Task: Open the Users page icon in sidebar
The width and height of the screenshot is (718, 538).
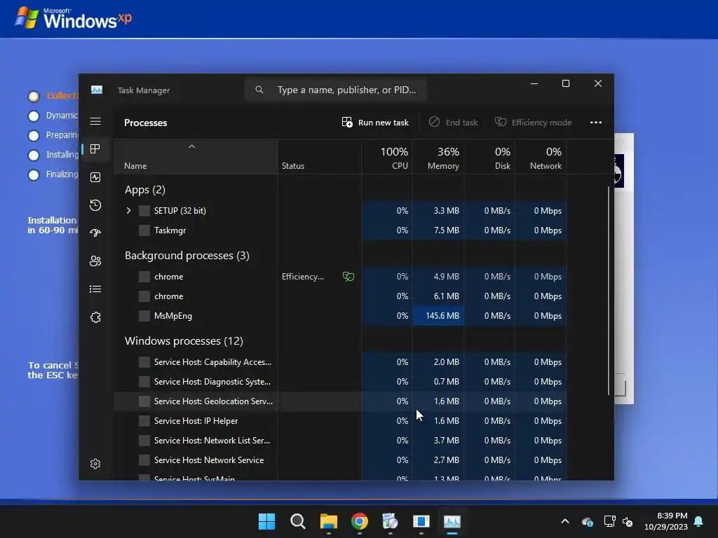Action: coord(95,261)
